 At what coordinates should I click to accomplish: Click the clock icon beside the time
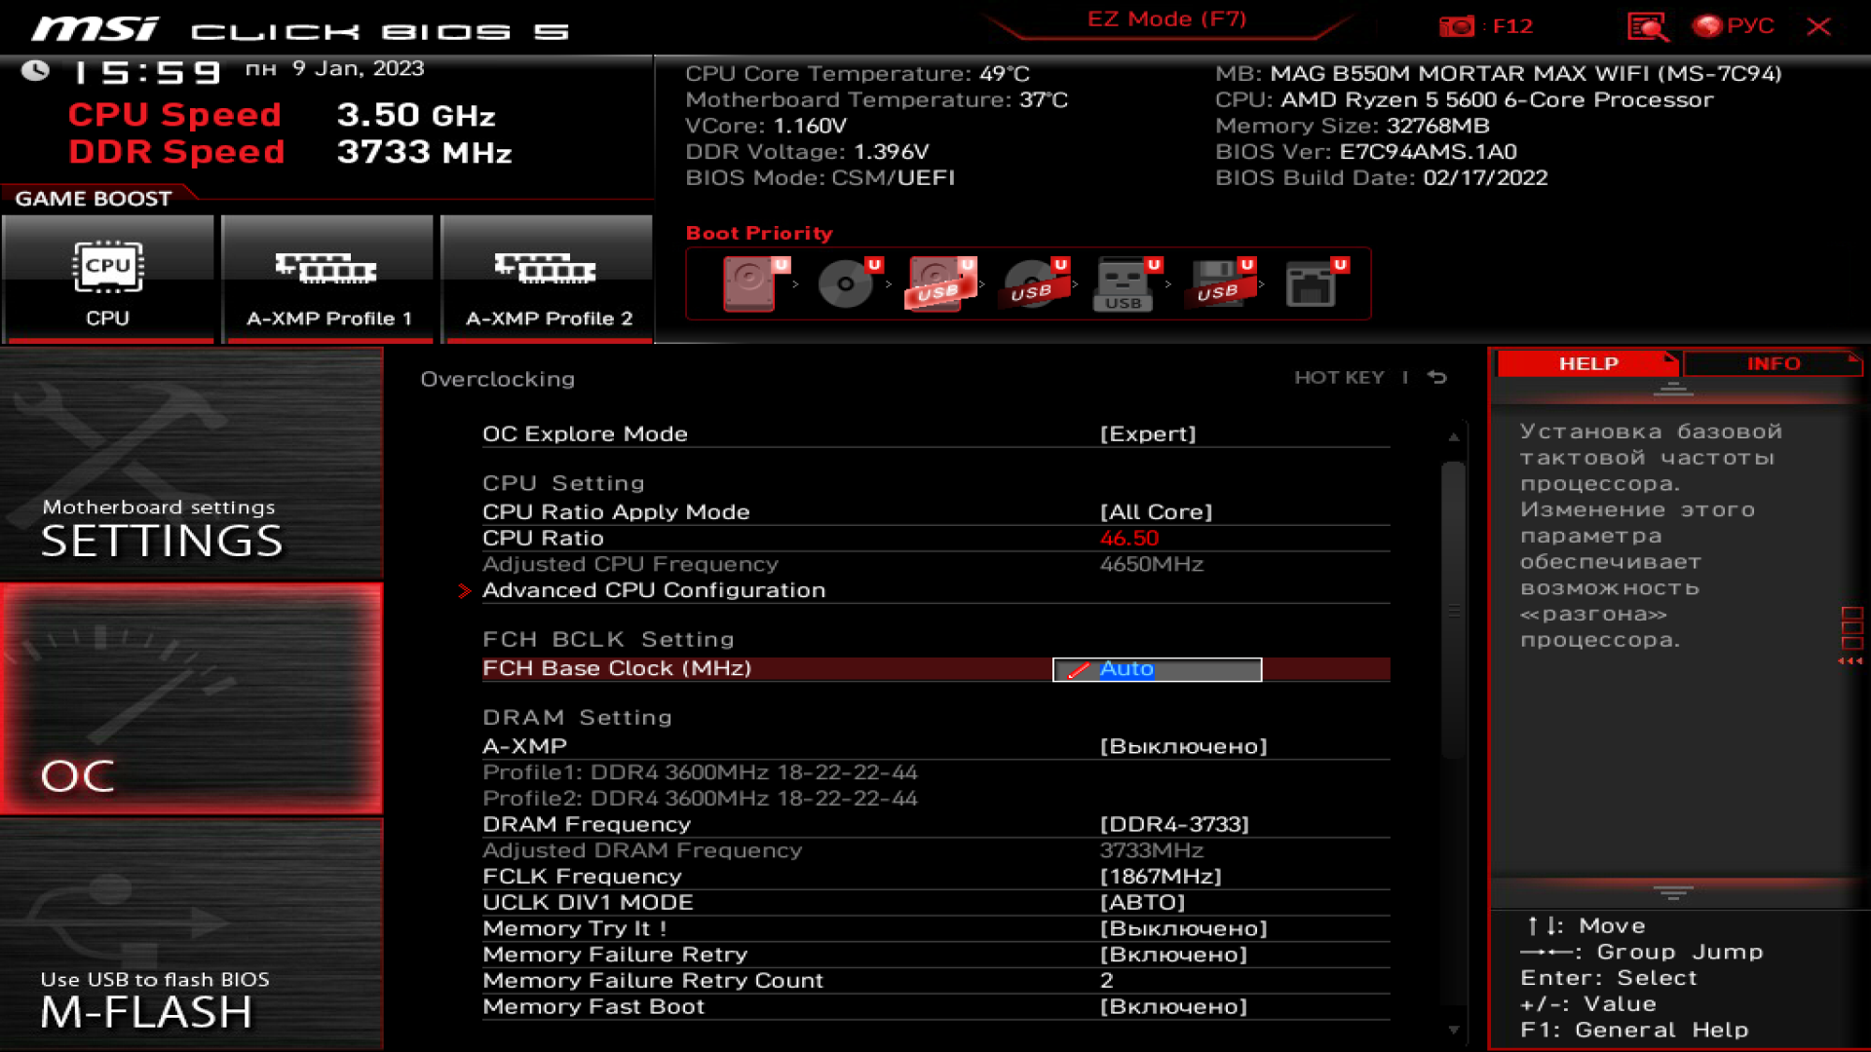pos(35,70)
